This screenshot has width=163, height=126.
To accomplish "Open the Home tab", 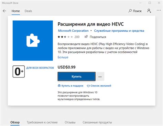I will click(16, 11).
